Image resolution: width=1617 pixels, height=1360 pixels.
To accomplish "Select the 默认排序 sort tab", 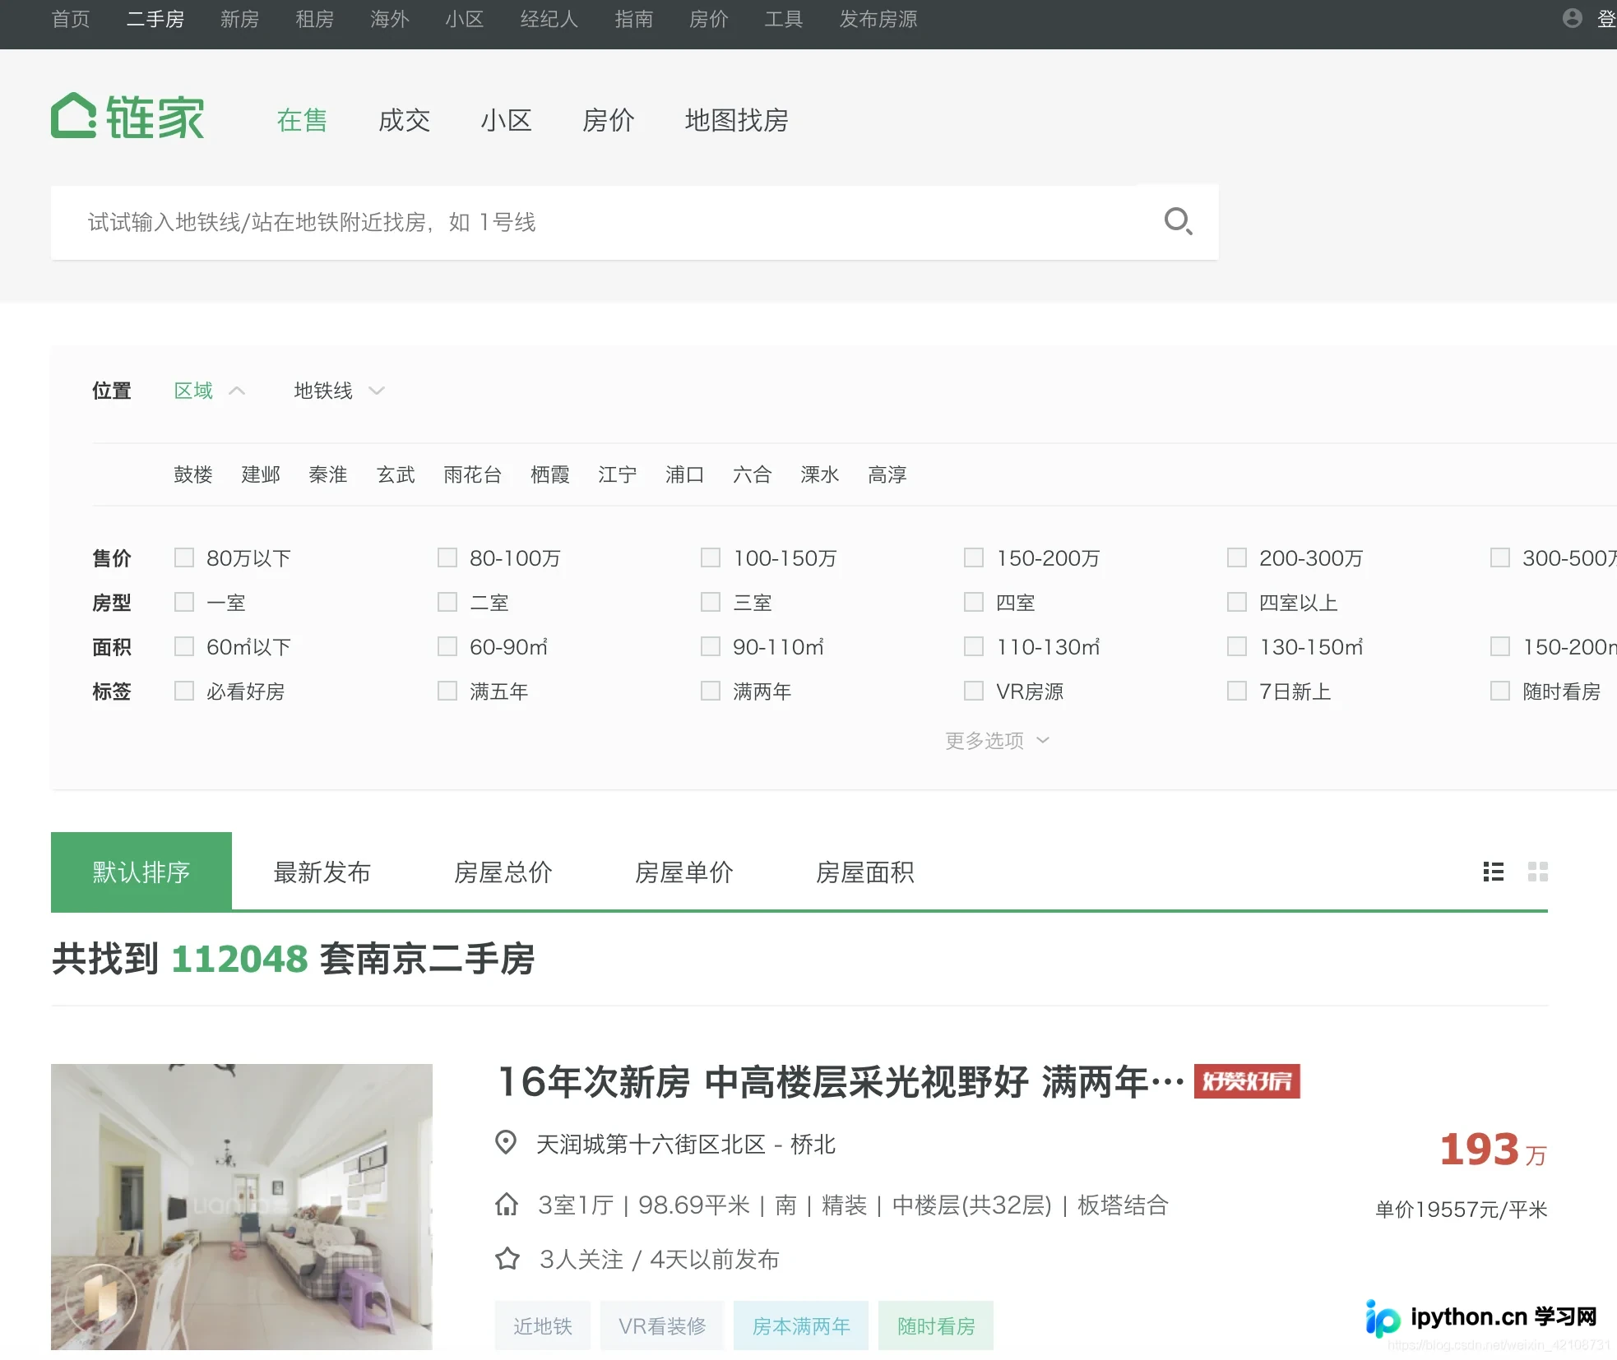I will [x=141, y=872].
